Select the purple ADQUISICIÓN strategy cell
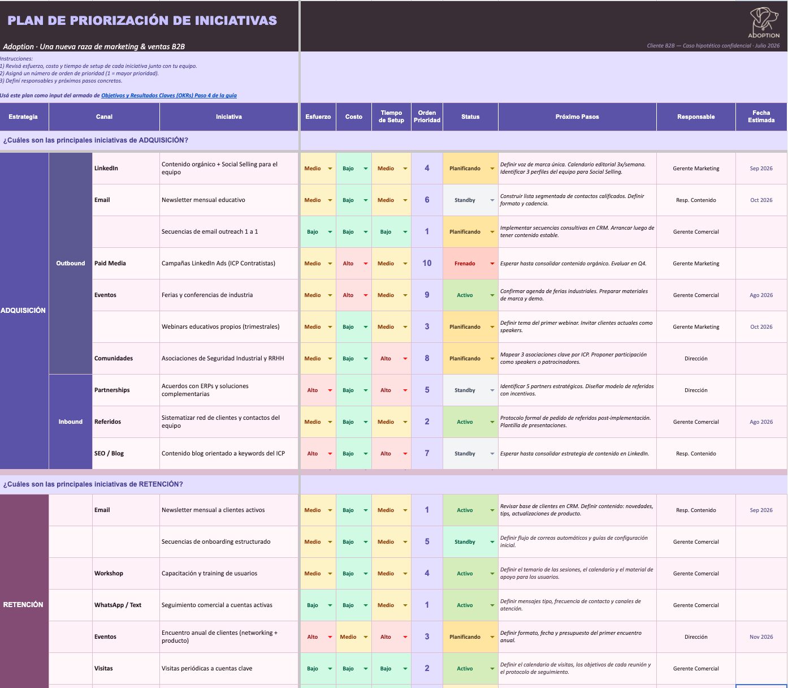 coord(24,311)
